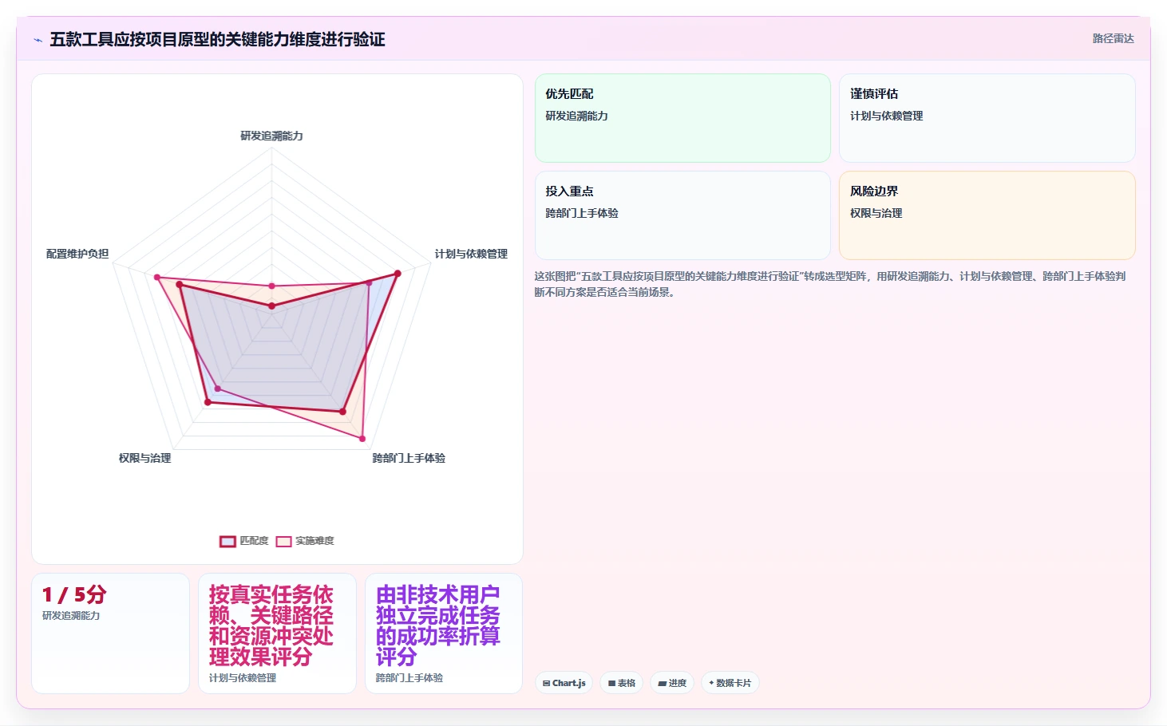Click the description paragraph starting 这张图把

(x=830, y=284)
